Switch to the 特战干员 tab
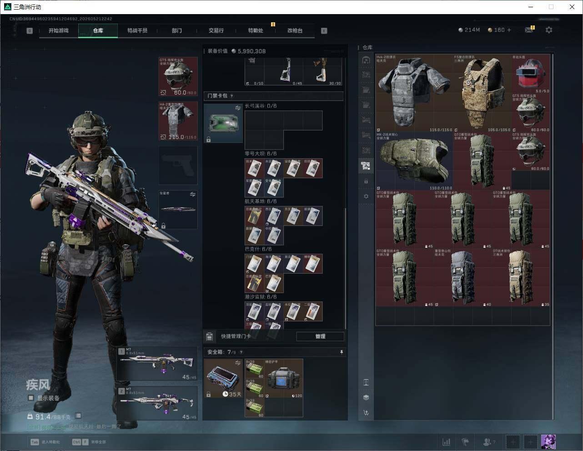Viewport: 583px width, 451px height. 137,30
